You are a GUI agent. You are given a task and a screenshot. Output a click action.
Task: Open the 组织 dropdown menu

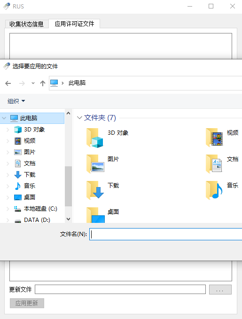coord(16,101)
